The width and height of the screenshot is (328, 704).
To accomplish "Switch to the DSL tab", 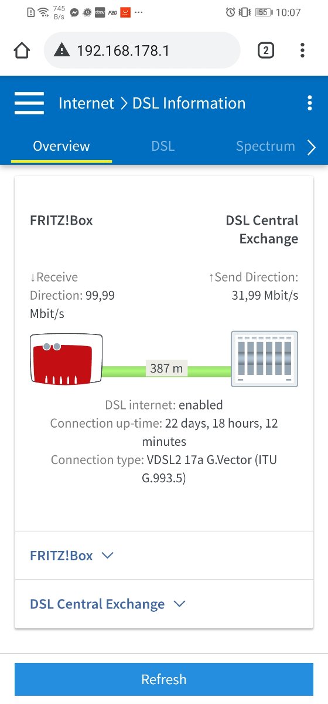I will click(163, 146).
